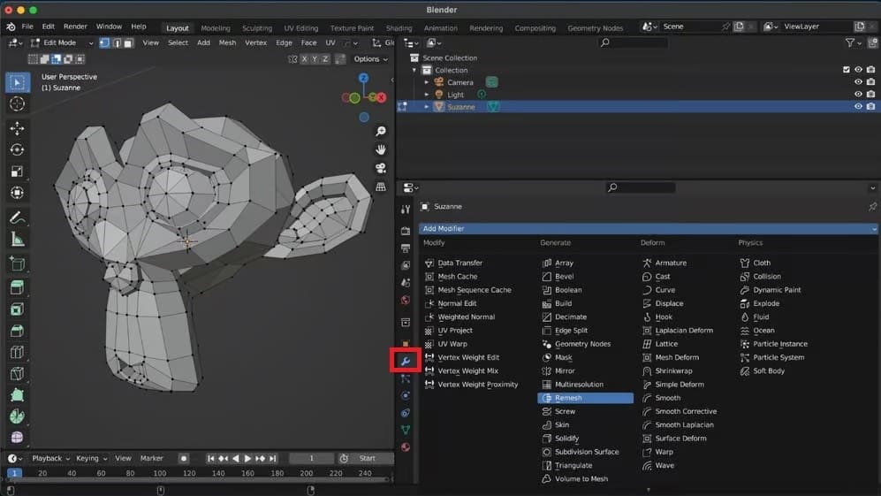Select the Rotate tool
Screen dimensions: 881x496
coord(17,150)
